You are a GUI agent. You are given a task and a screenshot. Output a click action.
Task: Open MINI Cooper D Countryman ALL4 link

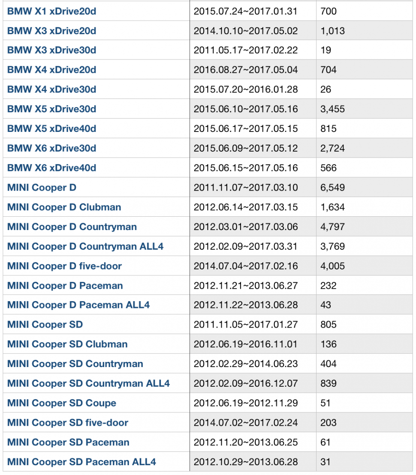tap(85, 246)
